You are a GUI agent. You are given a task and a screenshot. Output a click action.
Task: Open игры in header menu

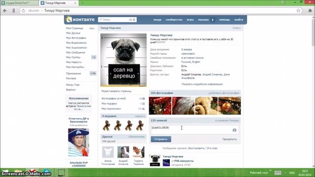click(x=190, y=20)
